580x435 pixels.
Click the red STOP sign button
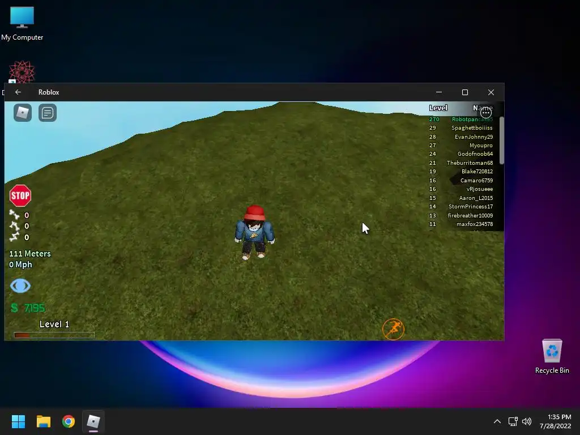(20, 195)
